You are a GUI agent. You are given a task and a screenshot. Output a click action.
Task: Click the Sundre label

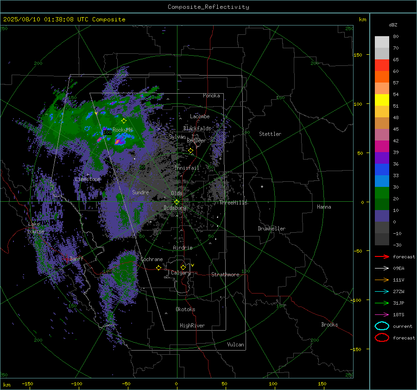[x=140, y=192]
